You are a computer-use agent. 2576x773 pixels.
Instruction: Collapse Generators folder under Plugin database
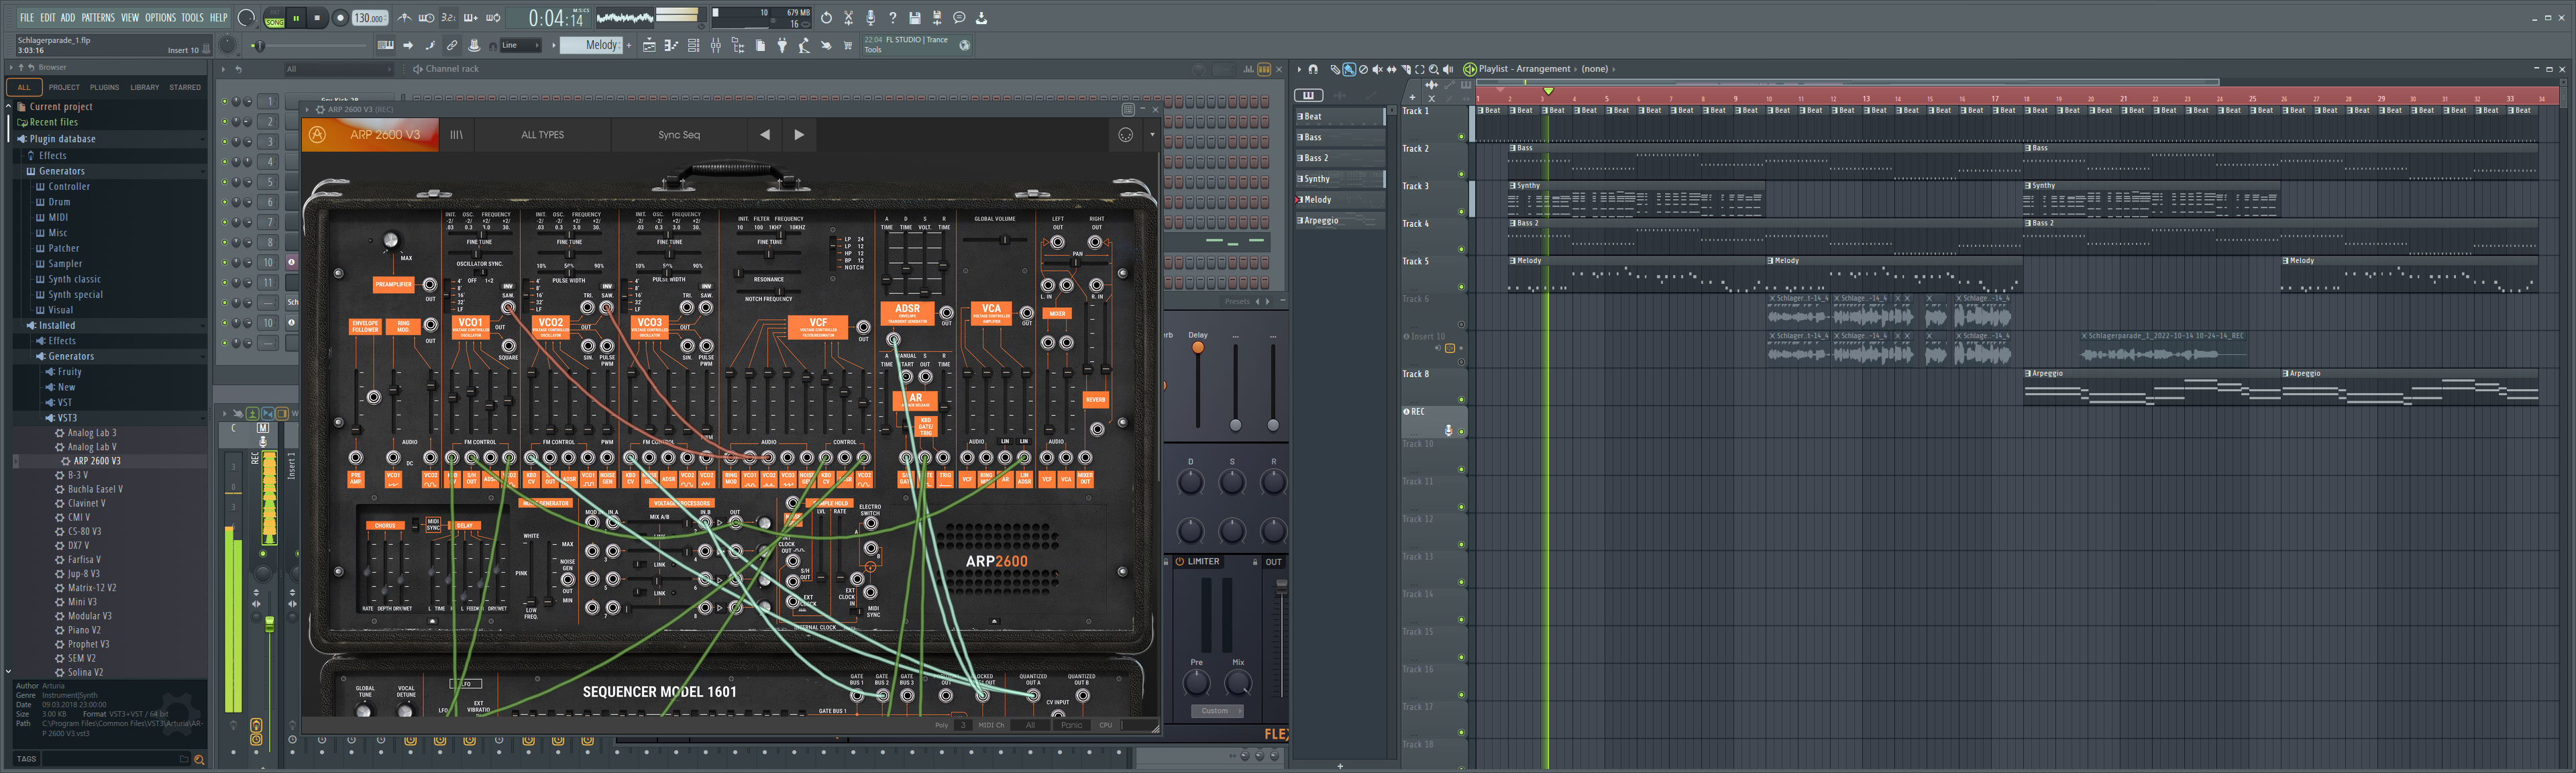coord(62,171)
